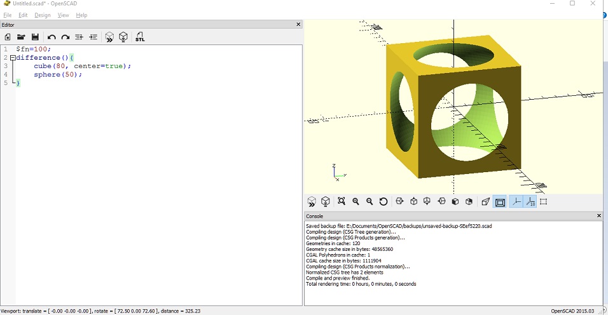Open the Edit menu
608x315 pixels.
[23, 15]
